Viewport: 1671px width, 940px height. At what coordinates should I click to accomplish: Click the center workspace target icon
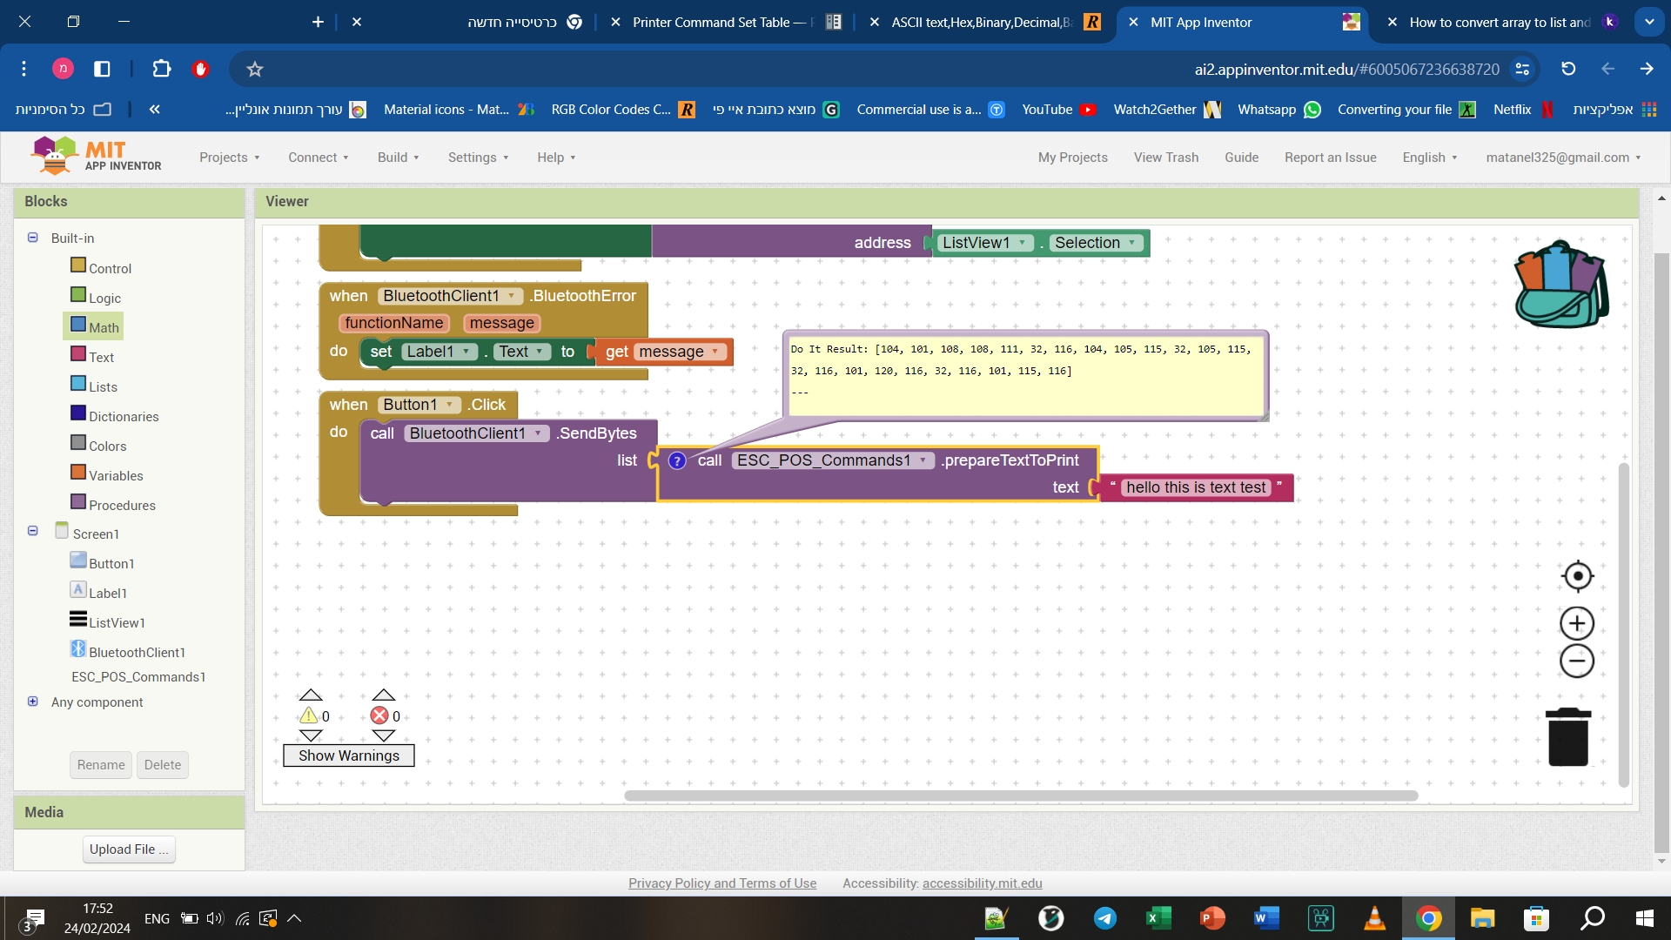click(1577, 576)
